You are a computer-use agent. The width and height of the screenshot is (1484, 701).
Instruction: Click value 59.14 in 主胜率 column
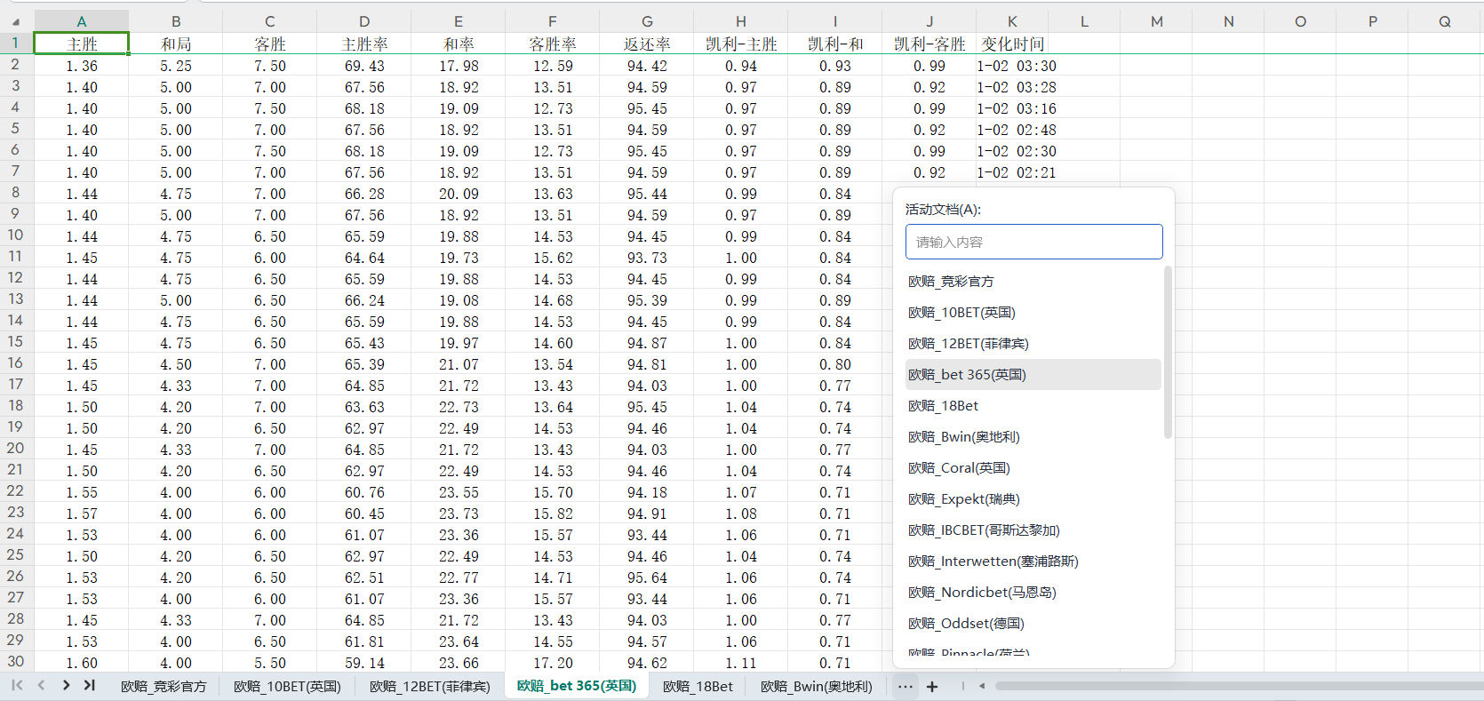pos(364,663)
